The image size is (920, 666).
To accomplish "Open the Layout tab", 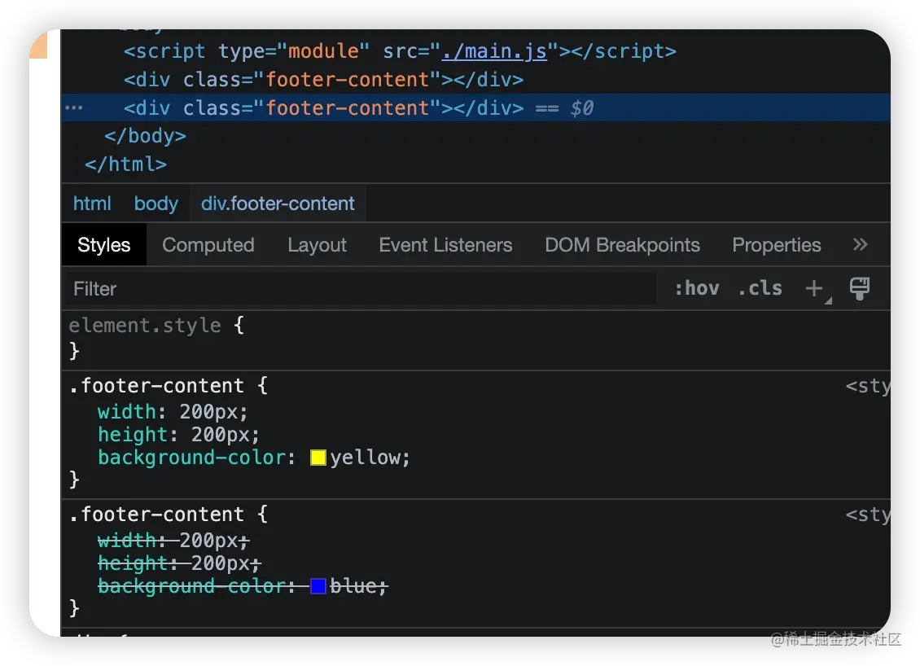I will tap(317, 245).
